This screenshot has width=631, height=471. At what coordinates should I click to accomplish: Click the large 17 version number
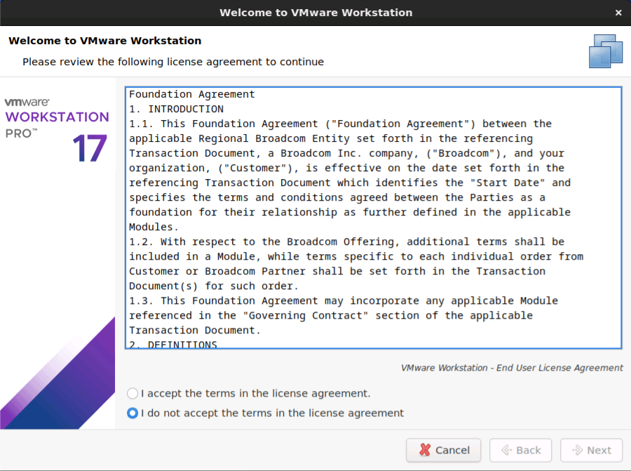click(89, 149)
